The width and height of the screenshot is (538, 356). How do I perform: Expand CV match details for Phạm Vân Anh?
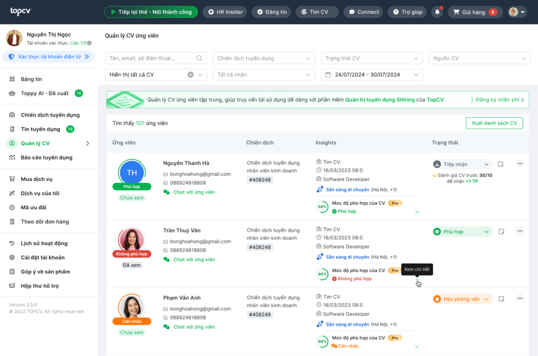tap(417, 347)
